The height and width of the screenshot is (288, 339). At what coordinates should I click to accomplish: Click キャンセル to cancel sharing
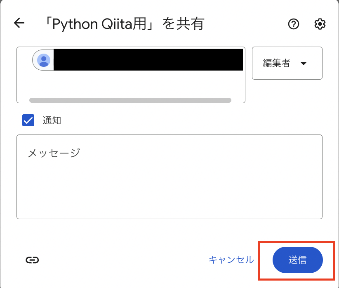click(x=231, y=260)
